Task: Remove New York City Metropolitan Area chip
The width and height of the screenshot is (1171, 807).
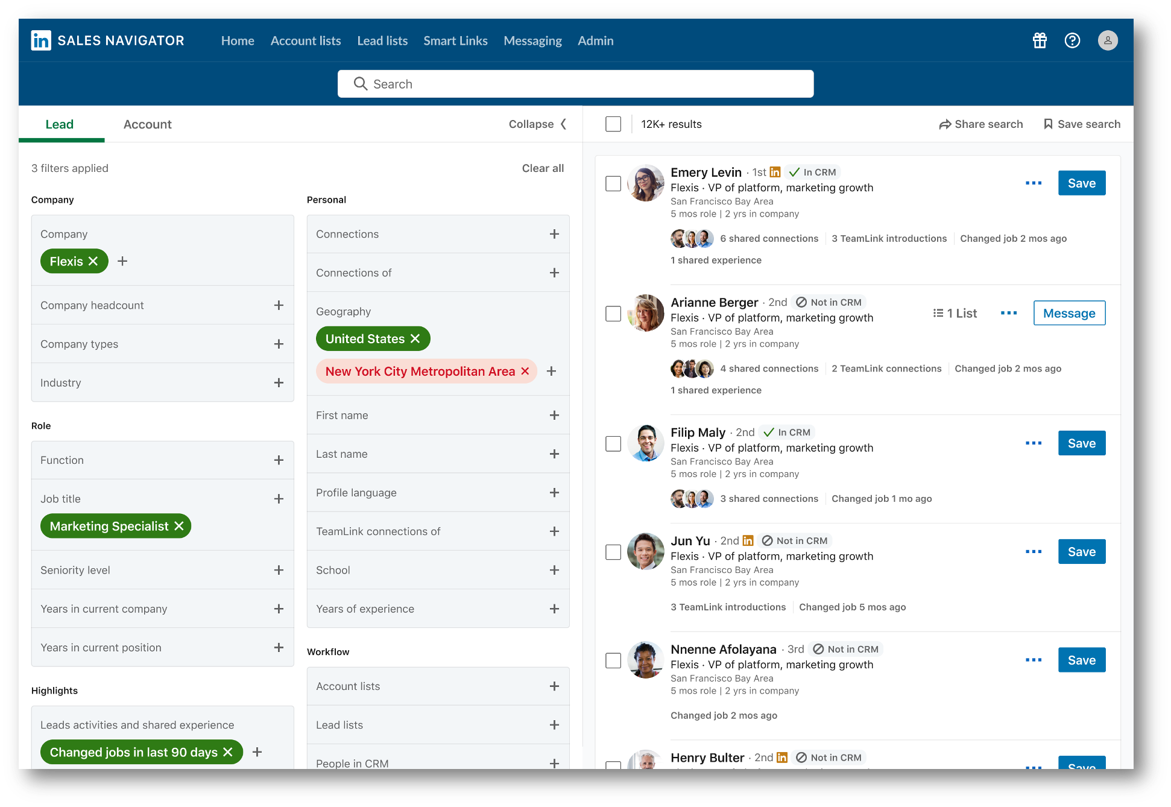Action: (525, 371)
